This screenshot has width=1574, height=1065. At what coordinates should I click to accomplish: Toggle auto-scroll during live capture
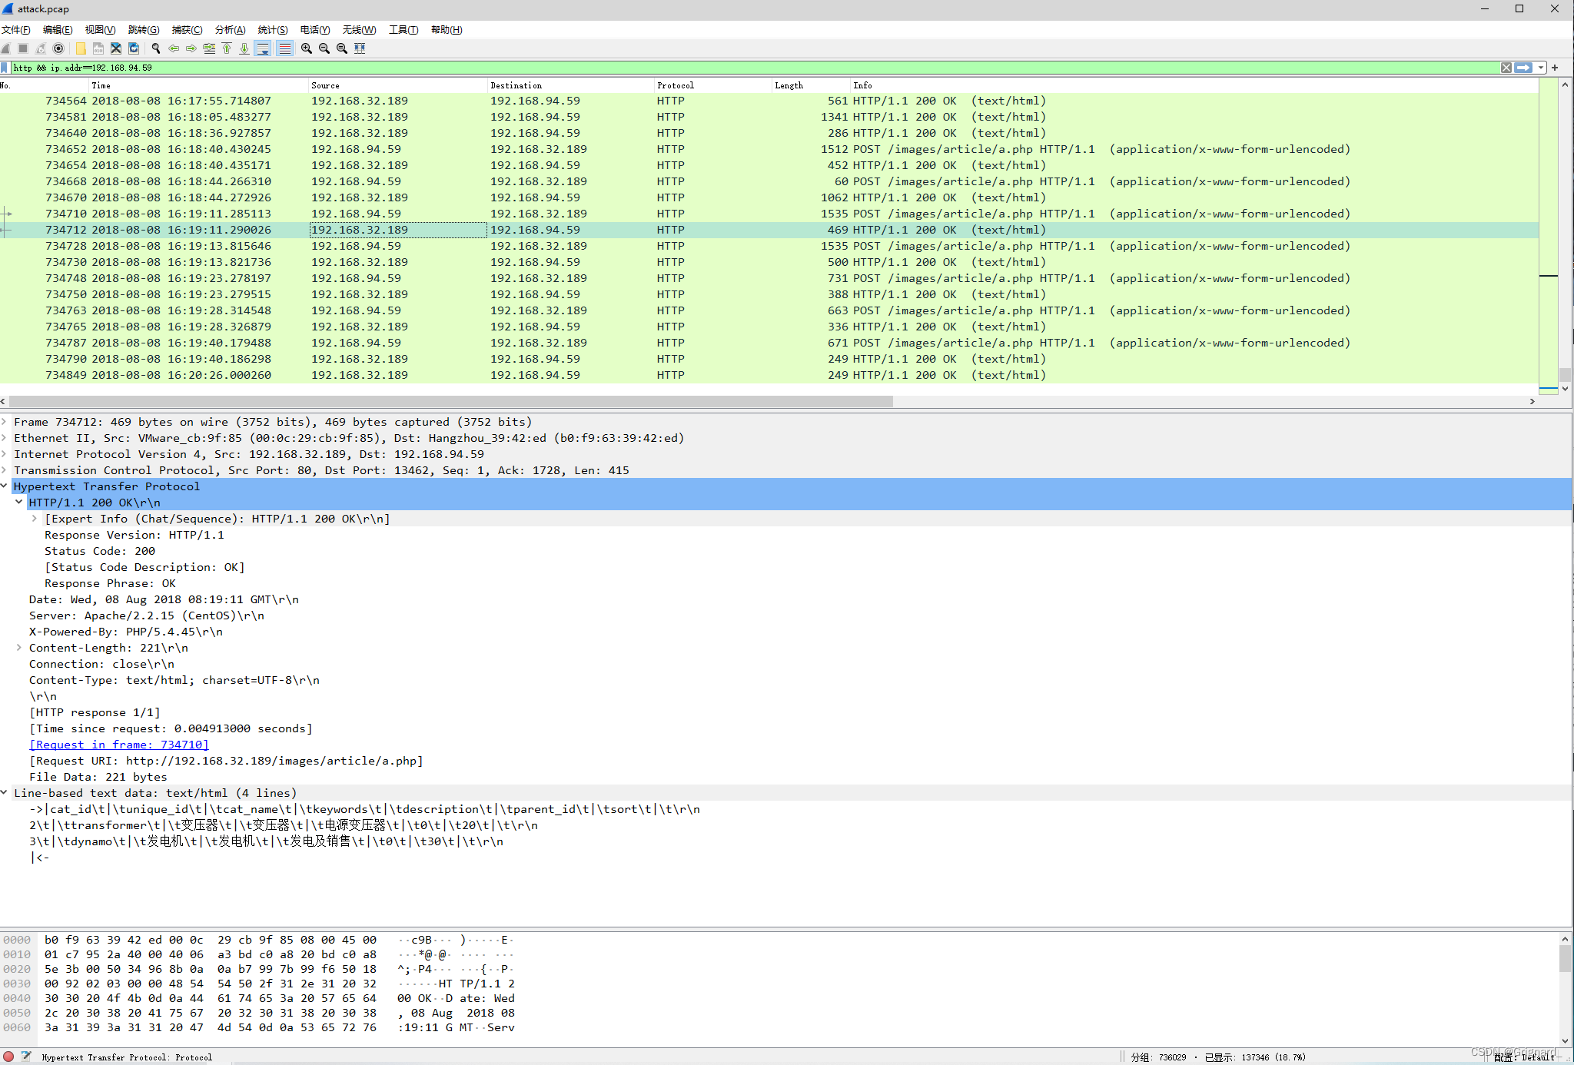pyautogui.click(x=263, y=48)
